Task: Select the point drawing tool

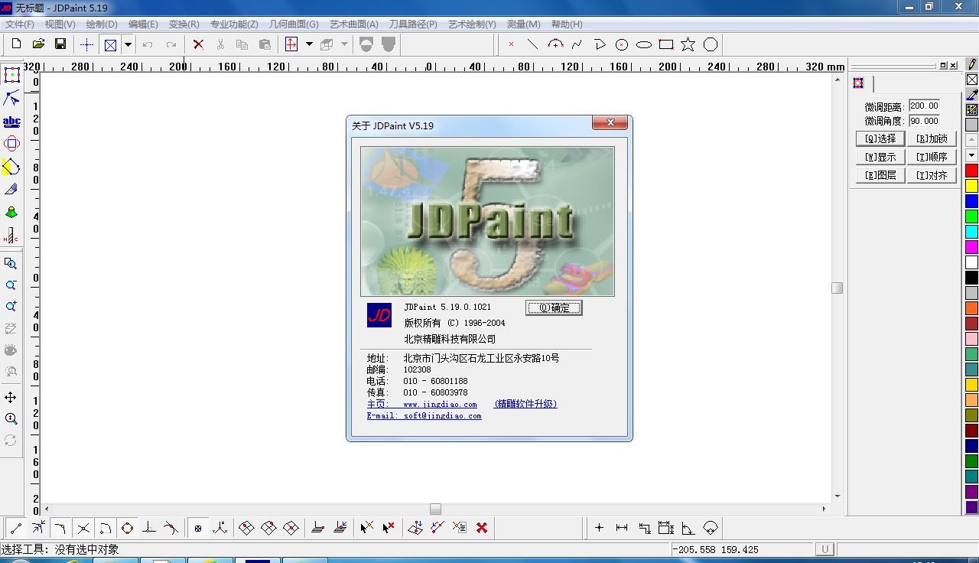Action: (x=511, y=44)
